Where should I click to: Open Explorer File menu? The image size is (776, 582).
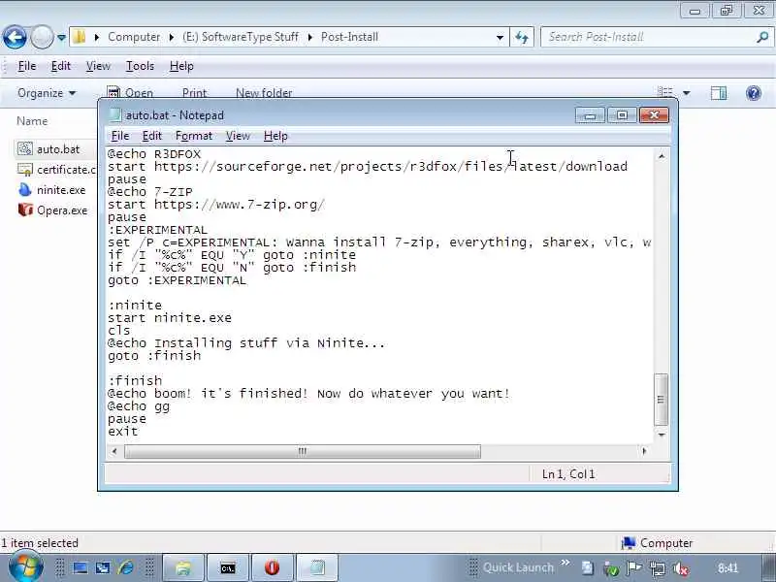click(x=27, y=66)
